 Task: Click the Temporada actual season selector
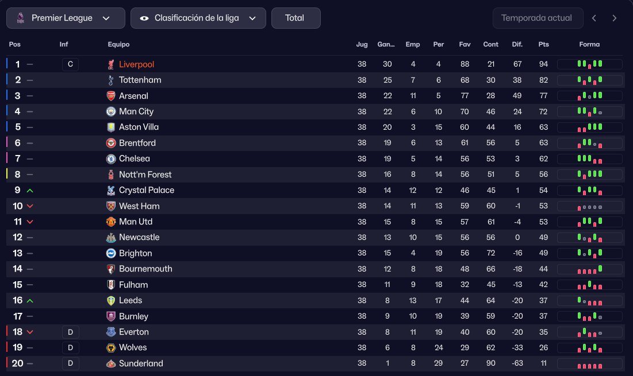point(536,18)
